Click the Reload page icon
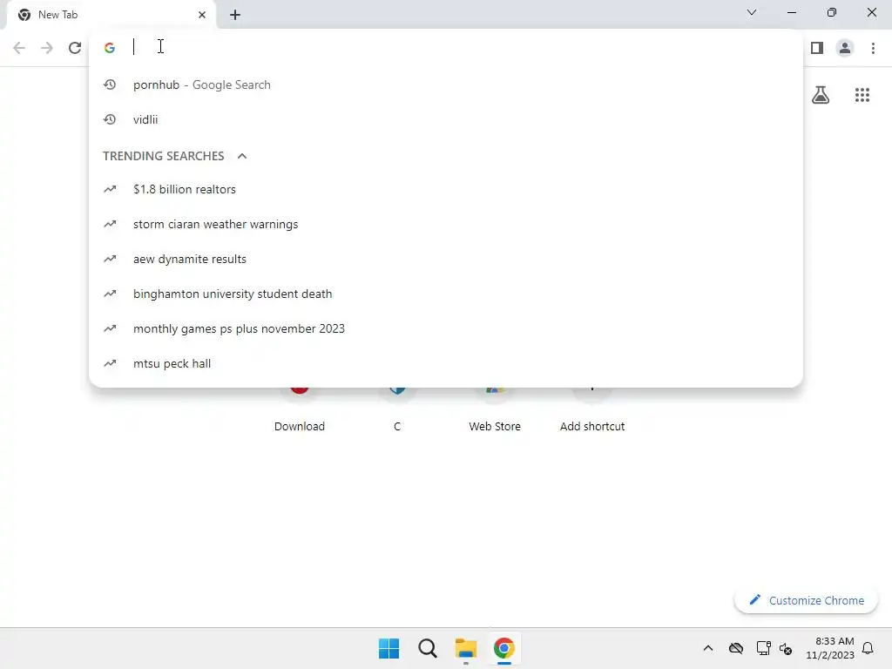Viewport: 892px width, 669px height. point(75,48)
